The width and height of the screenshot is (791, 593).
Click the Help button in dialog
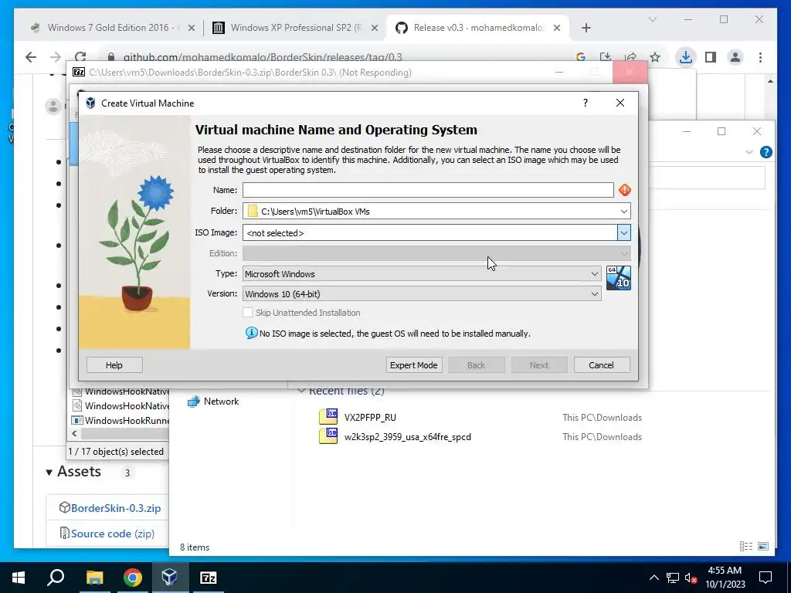114,365
